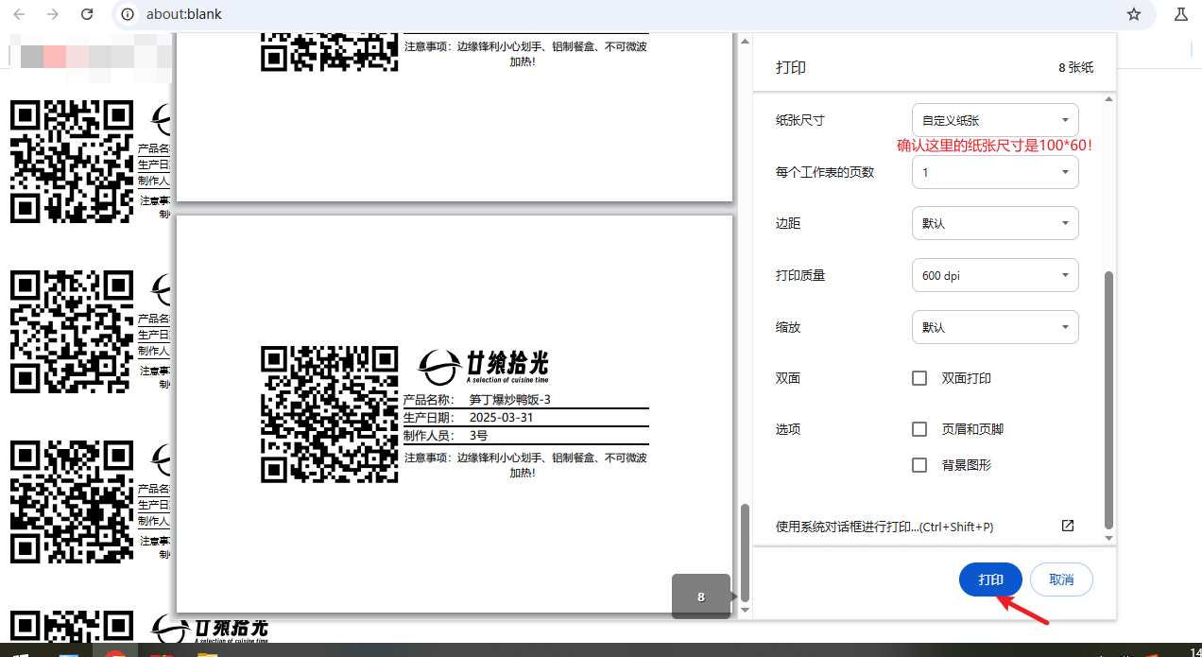Viewport: 1202px width, 657px height.
Task: Open the 缩放 dropdown
Action: coord(995,327)
